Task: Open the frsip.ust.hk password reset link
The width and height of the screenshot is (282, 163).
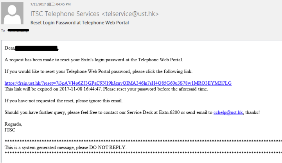Action: (118, 83)
